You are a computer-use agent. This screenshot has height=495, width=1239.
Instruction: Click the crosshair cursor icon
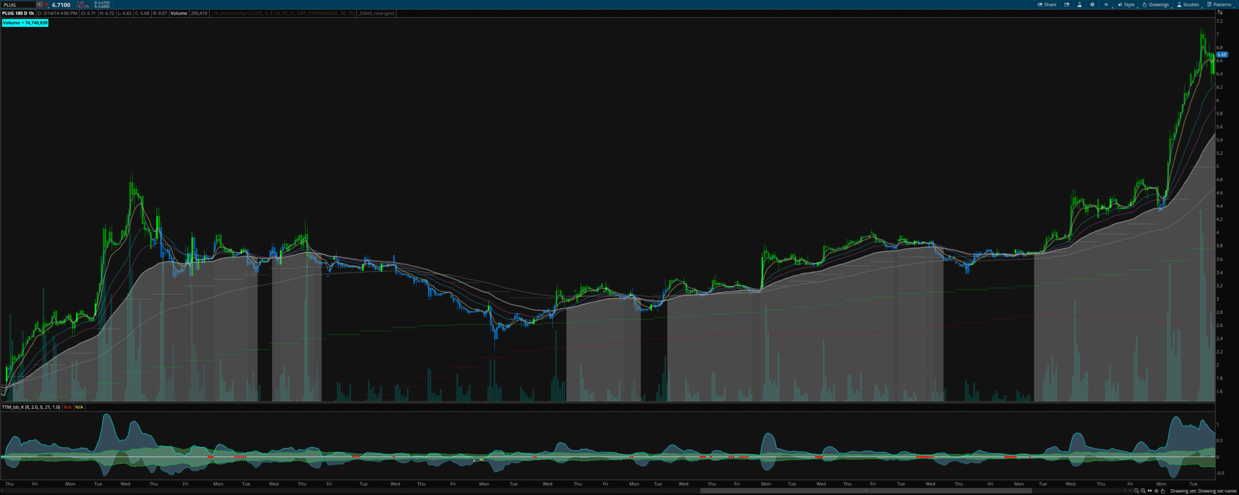pos(1156,491)
